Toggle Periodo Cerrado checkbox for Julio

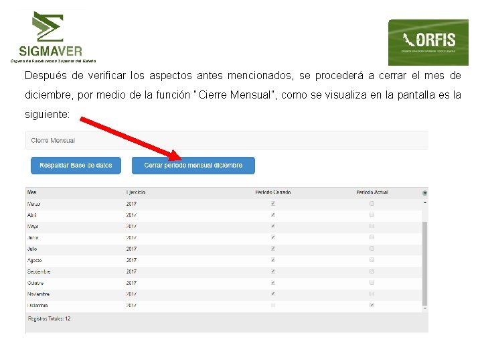[273, 249]
